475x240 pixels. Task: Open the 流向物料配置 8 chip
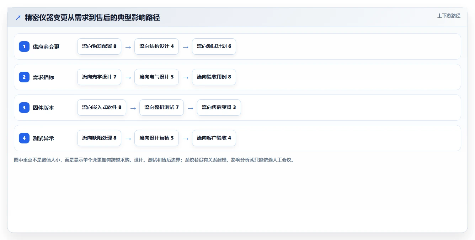pos(99,47)
